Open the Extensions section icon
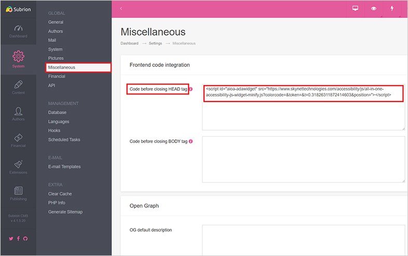This screenshot has width=408, height=256. pyautogui.click(x=18, y=166)
